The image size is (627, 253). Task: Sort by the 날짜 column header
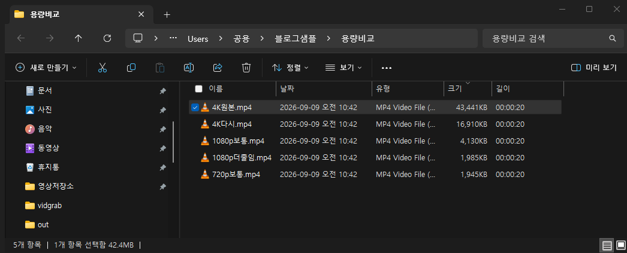[288, 89]
